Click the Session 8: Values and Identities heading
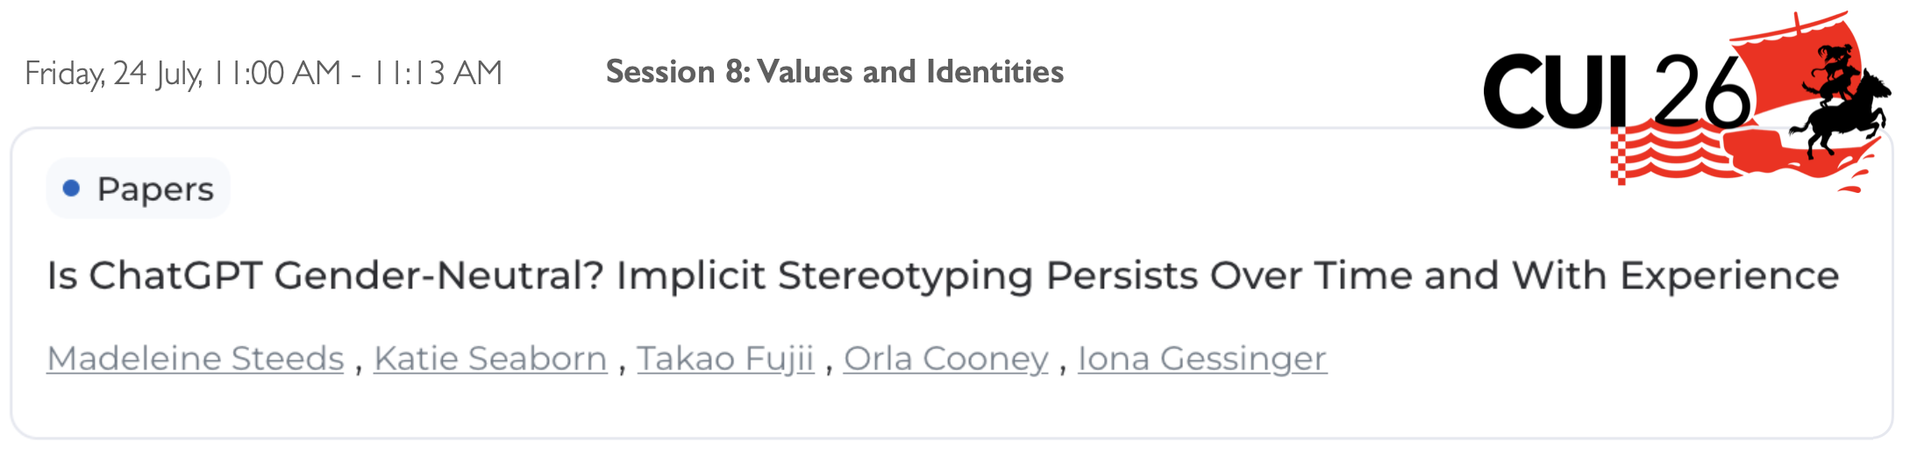The image size is (1910, 449). point(835,72)
